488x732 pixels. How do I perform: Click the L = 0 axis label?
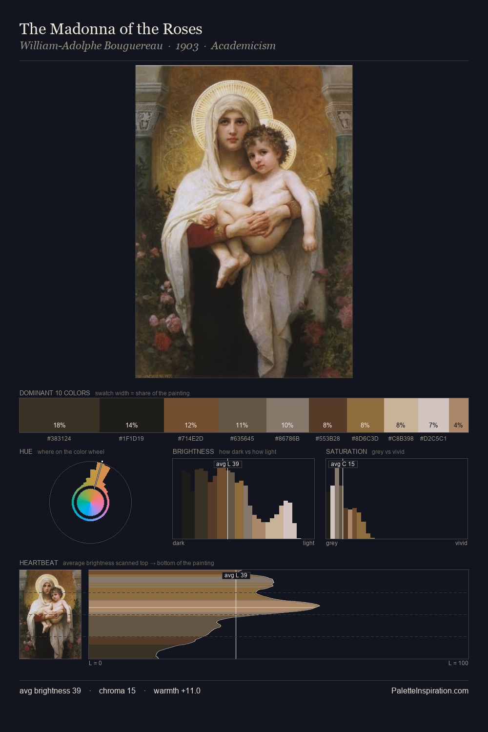point(96,663)
